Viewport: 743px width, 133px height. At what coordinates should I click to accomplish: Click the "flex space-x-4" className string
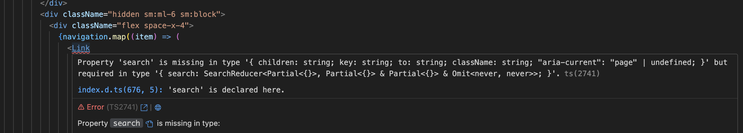point(155,26)
